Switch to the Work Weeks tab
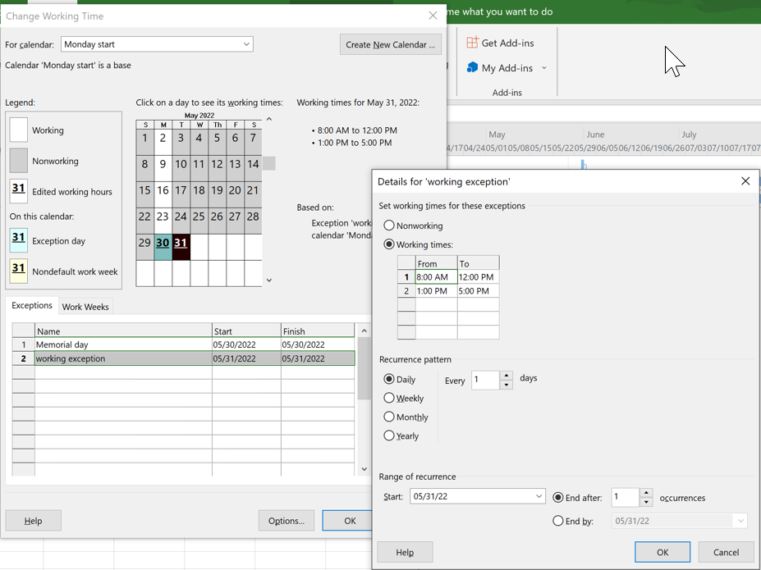Screen dimensions: 761x570 coord(85,307)
